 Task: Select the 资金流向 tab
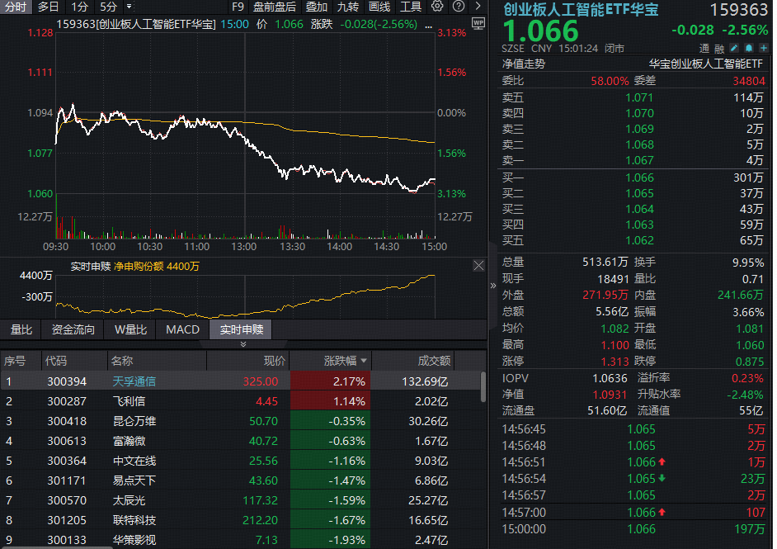click(73, 329)
